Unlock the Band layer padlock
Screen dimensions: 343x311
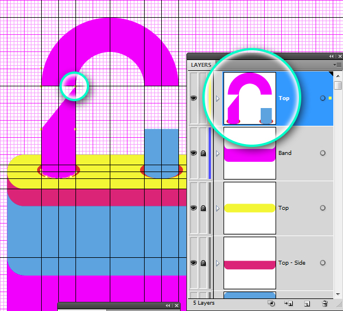click(x=203, y=153)
